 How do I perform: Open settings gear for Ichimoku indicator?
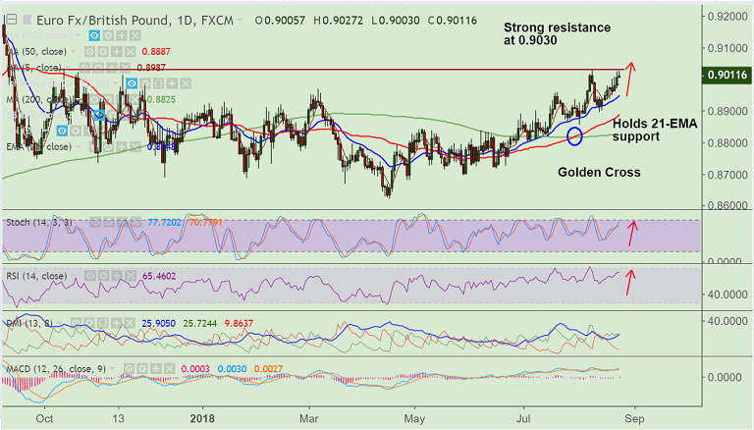145,83
